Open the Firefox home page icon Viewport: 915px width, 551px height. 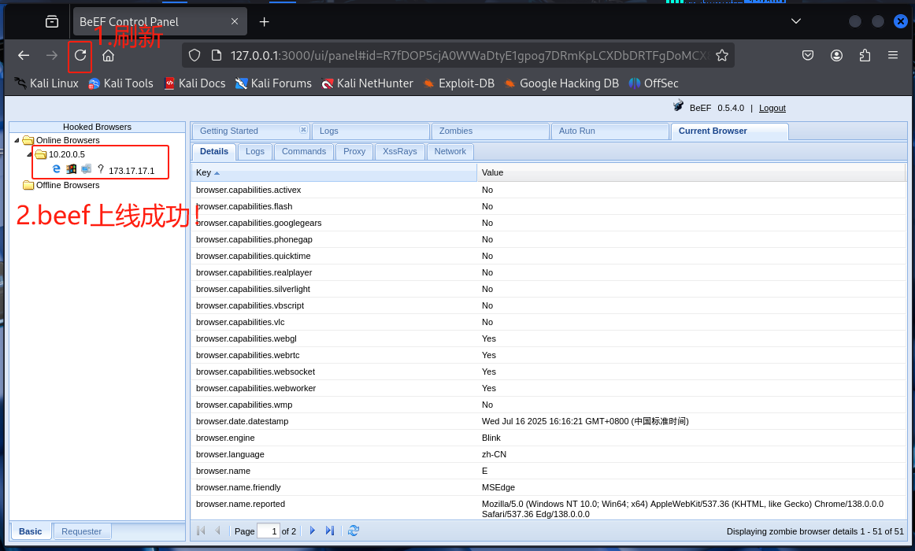click(108, 55)
